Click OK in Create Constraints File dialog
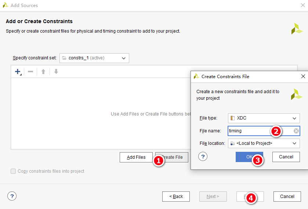308x209 pixels. tap(249, 157)
